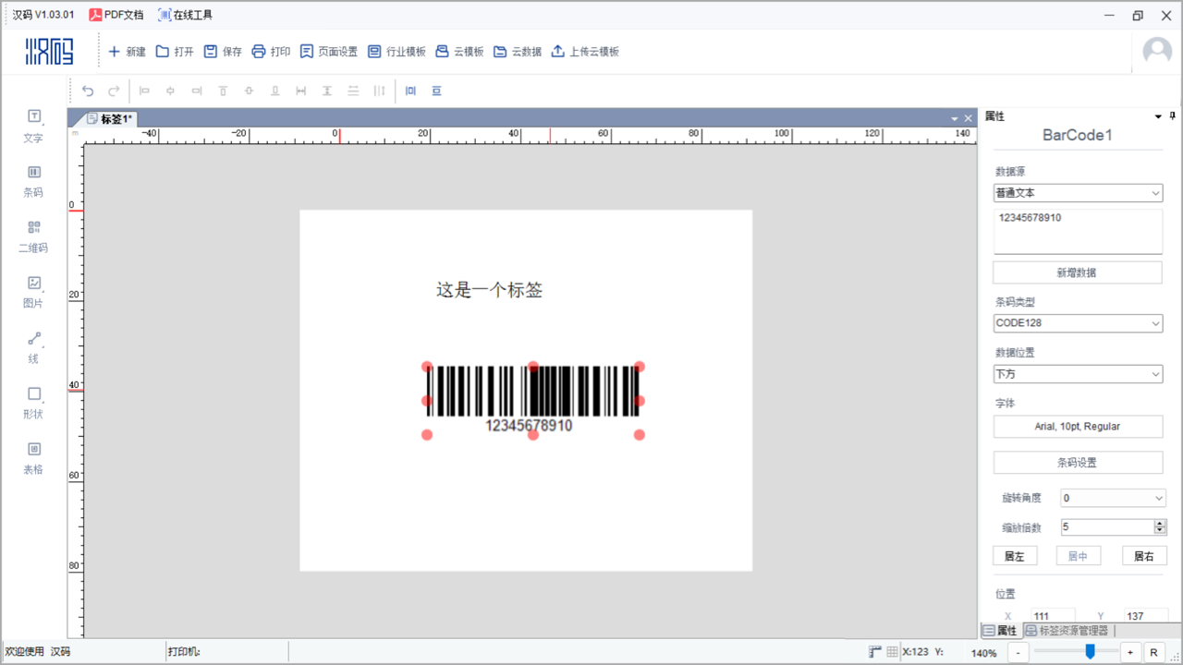Viewport: 1183px width, 665px height.
Task: Open the 数据源 dropdown showing 普通文本
Action: pos(1078,192)
